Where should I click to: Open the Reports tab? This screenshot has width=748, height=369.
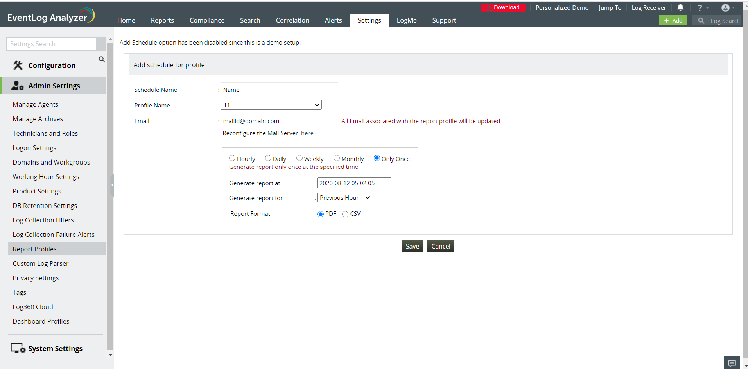[162, 20]
